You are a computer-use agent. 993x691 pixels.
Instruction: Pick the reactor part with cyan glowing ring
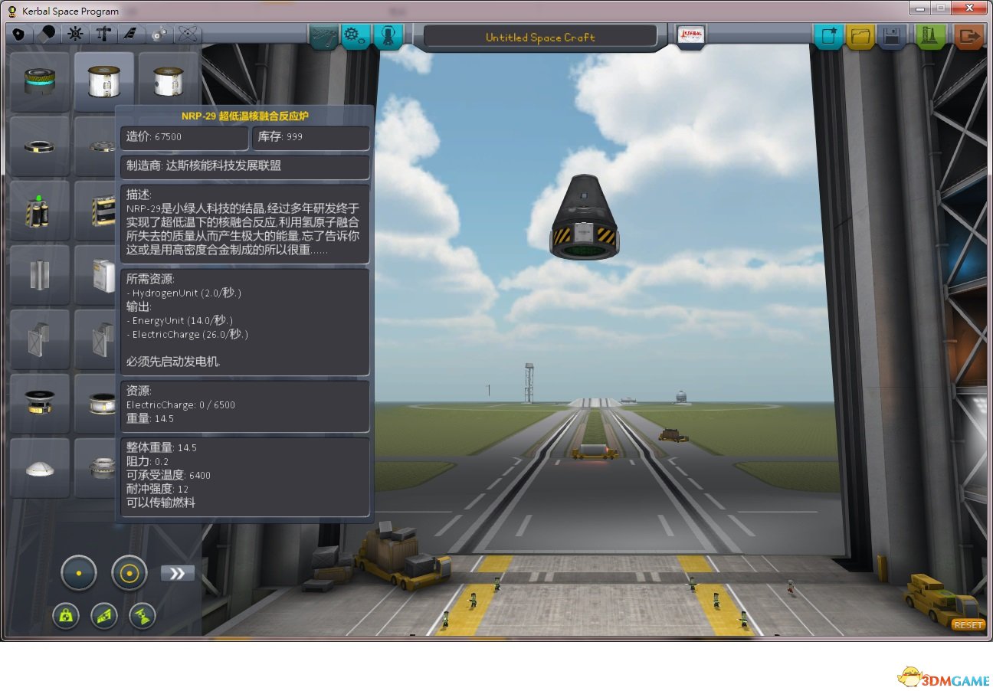click(x=40, y=81)
